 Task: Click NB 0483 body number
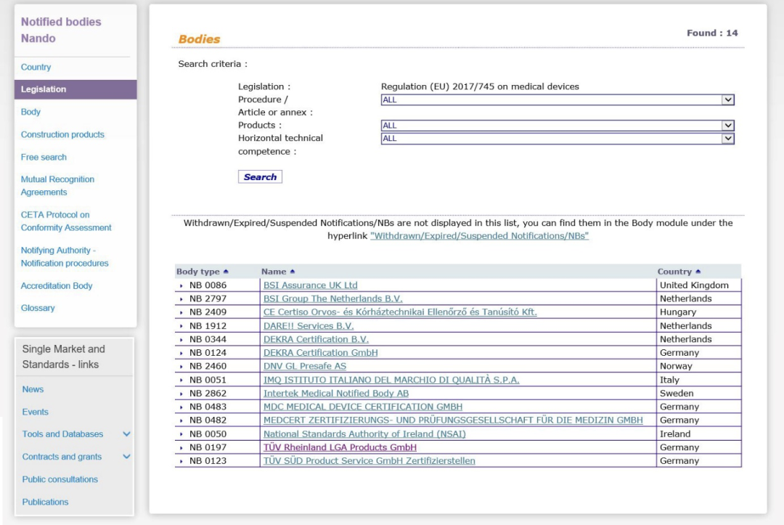[x=208, y=407]
